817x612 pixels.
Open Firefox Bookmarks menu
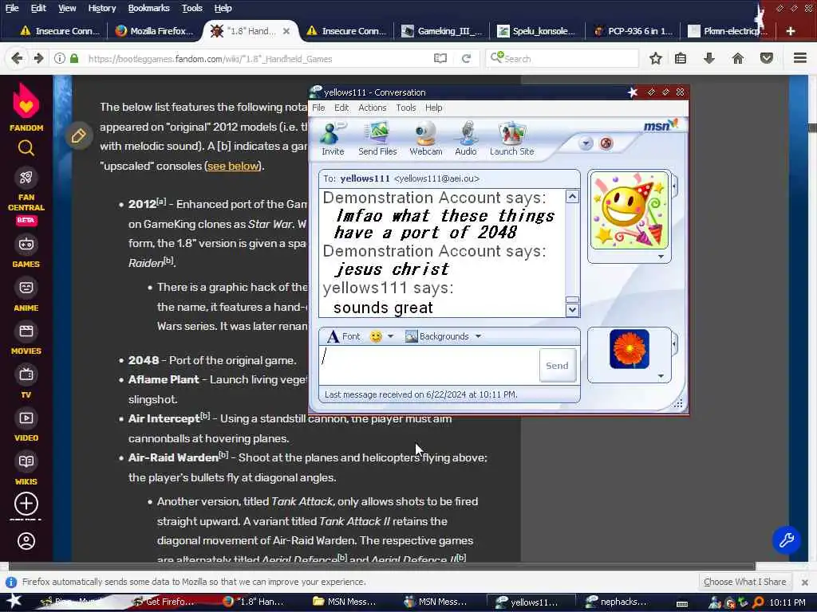point(148,8)
